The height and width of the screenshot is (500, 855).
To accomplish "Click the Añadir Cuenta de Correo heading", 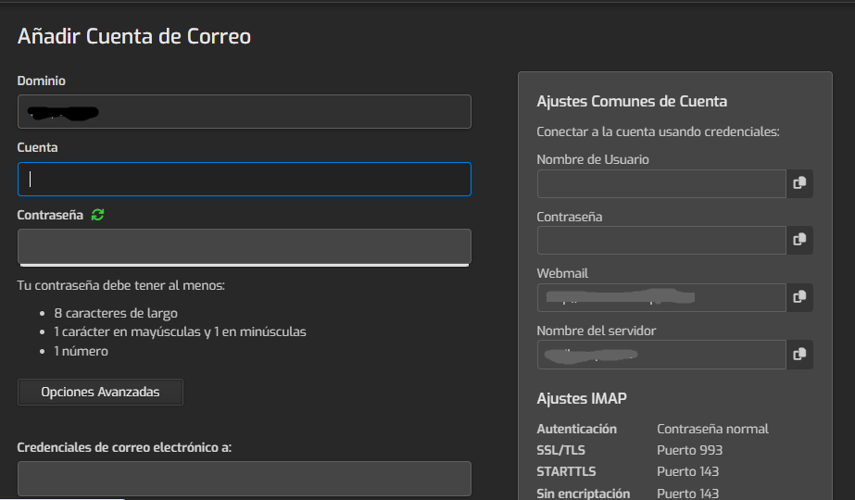I will [x=134, y=36].
